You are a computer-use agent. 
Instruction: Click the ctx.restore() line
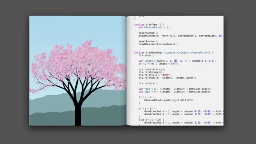pos(148,83)
